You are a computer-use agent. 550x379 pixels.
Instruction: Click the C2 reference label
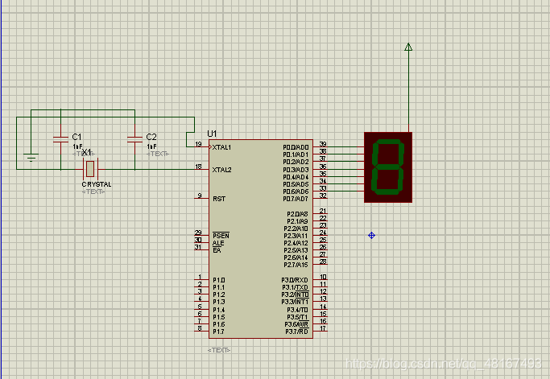(151, 137)
